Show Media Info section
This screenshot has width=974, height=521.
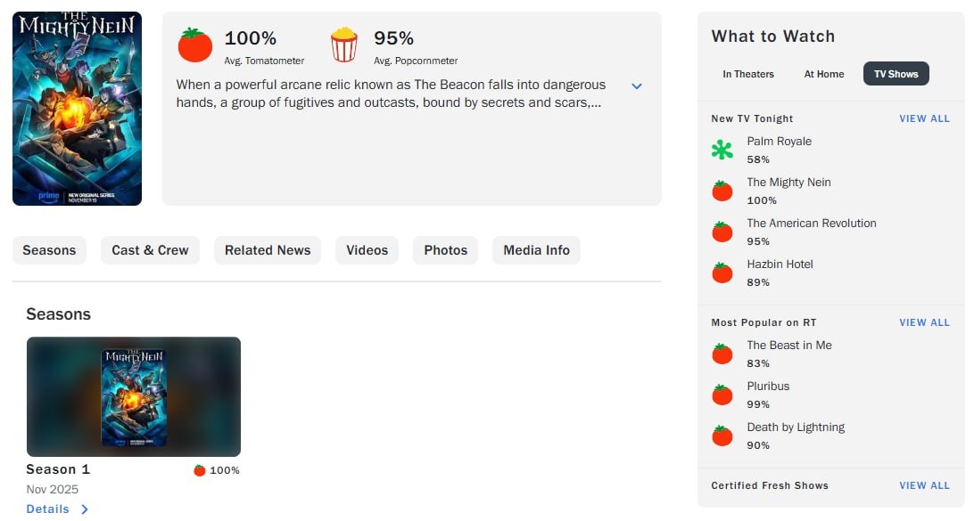pyautogui.click(x=536, y=250)
